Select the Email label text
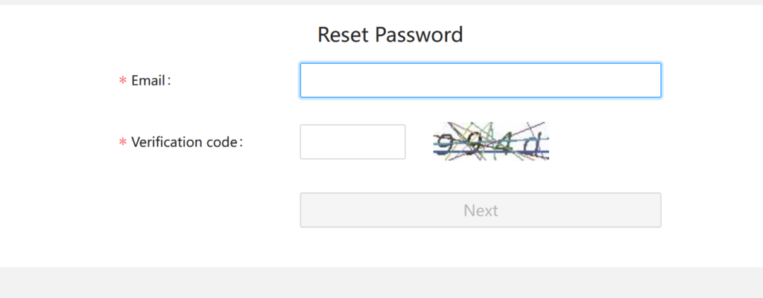Screen dimensions: 763x298 (x=148, y=80)
